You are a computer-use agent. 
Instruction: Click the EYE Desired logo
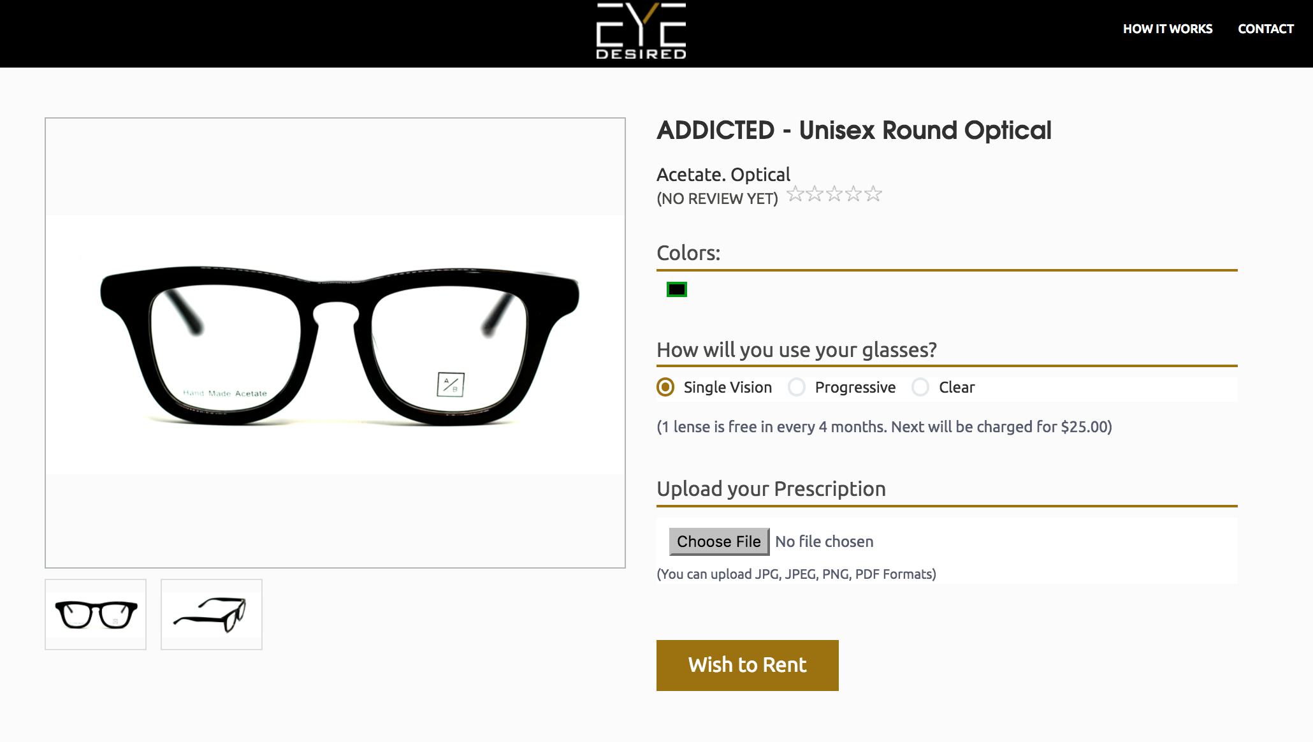click(x=639, y=32)
